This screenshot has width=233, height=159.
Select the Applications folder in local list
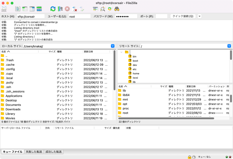pyautogui.click(x=57, y=96)
